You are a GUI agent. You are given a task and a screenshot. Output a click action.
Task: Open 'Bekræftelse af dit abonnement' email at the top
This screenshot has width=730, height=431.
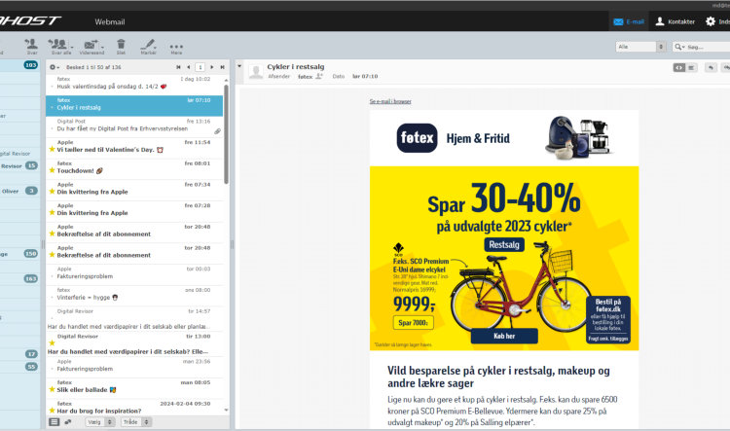[x=134, y=231]
